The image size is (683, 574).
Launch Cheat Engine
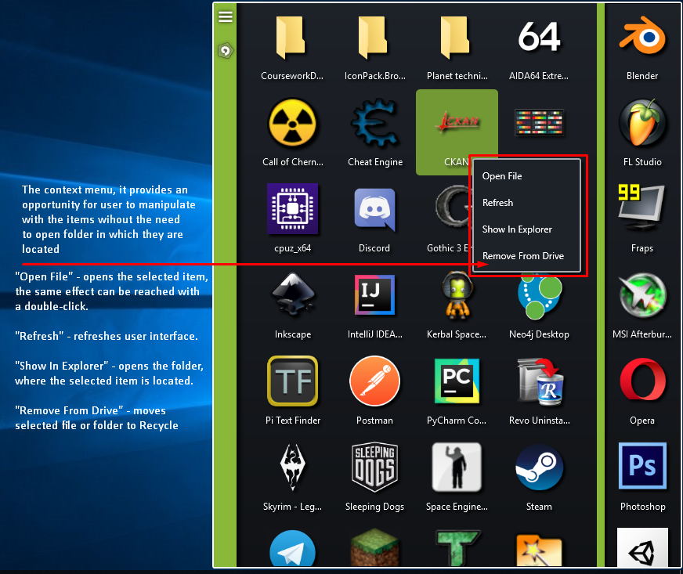[374, 124]
